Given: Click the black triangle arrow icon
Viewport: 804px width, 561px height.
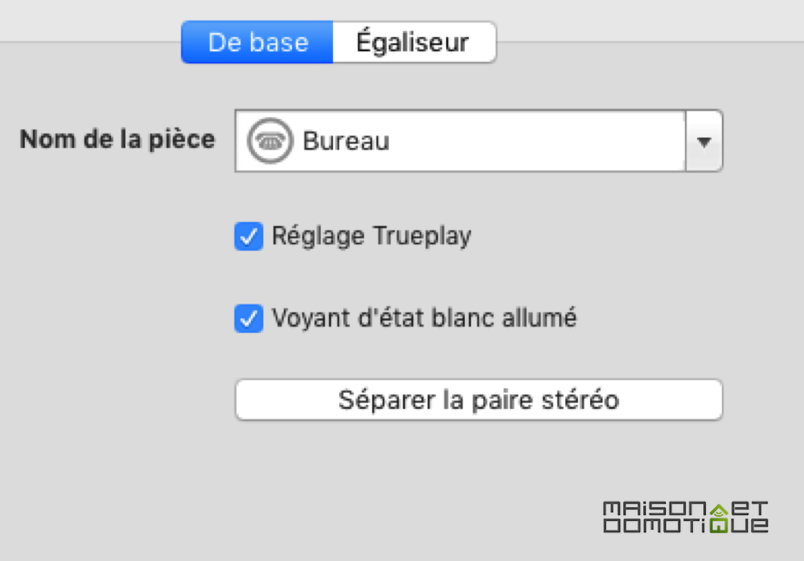Looking at the screenshot, I should [704, 141].
